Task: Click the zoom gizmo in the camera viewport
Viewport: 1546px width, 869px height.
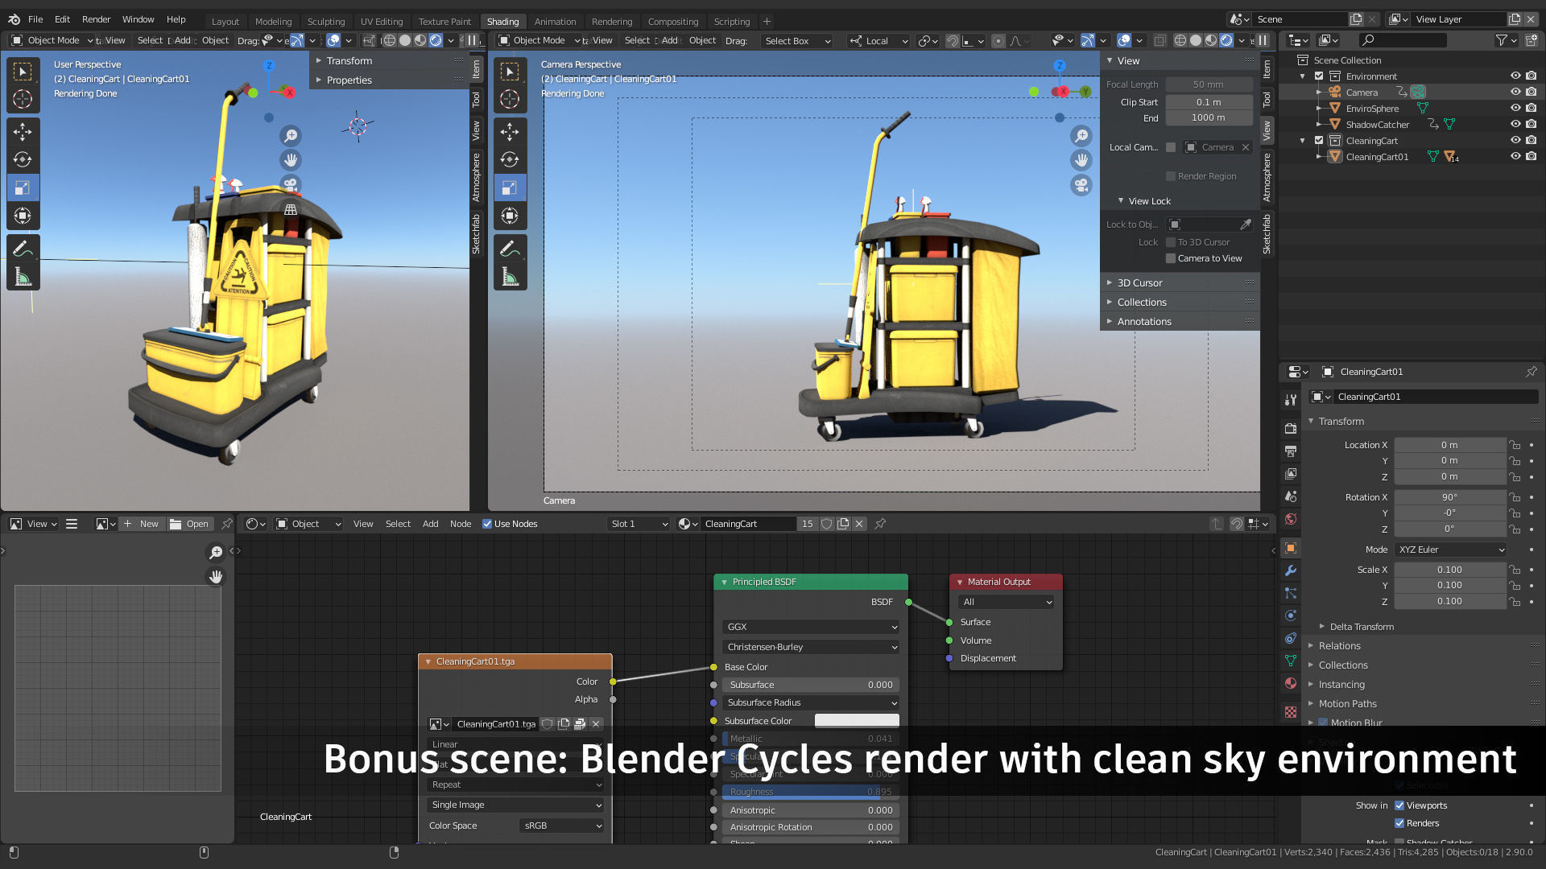Action: click(x=1081, y=136)
